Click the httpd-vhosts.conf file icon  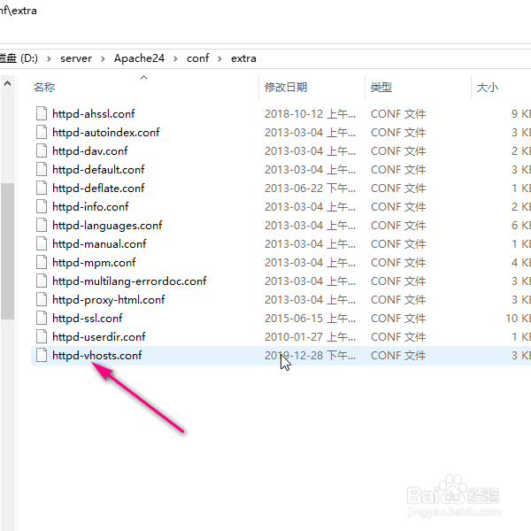point(42,356)
